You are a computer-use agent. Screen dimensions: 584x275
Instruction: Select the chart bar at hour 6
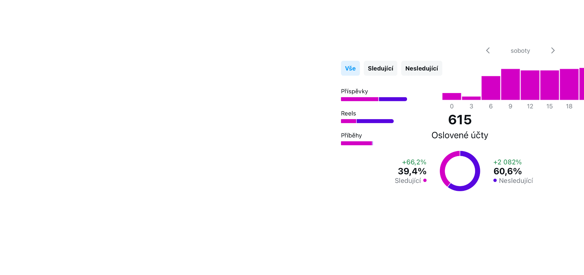pos(491,88)
